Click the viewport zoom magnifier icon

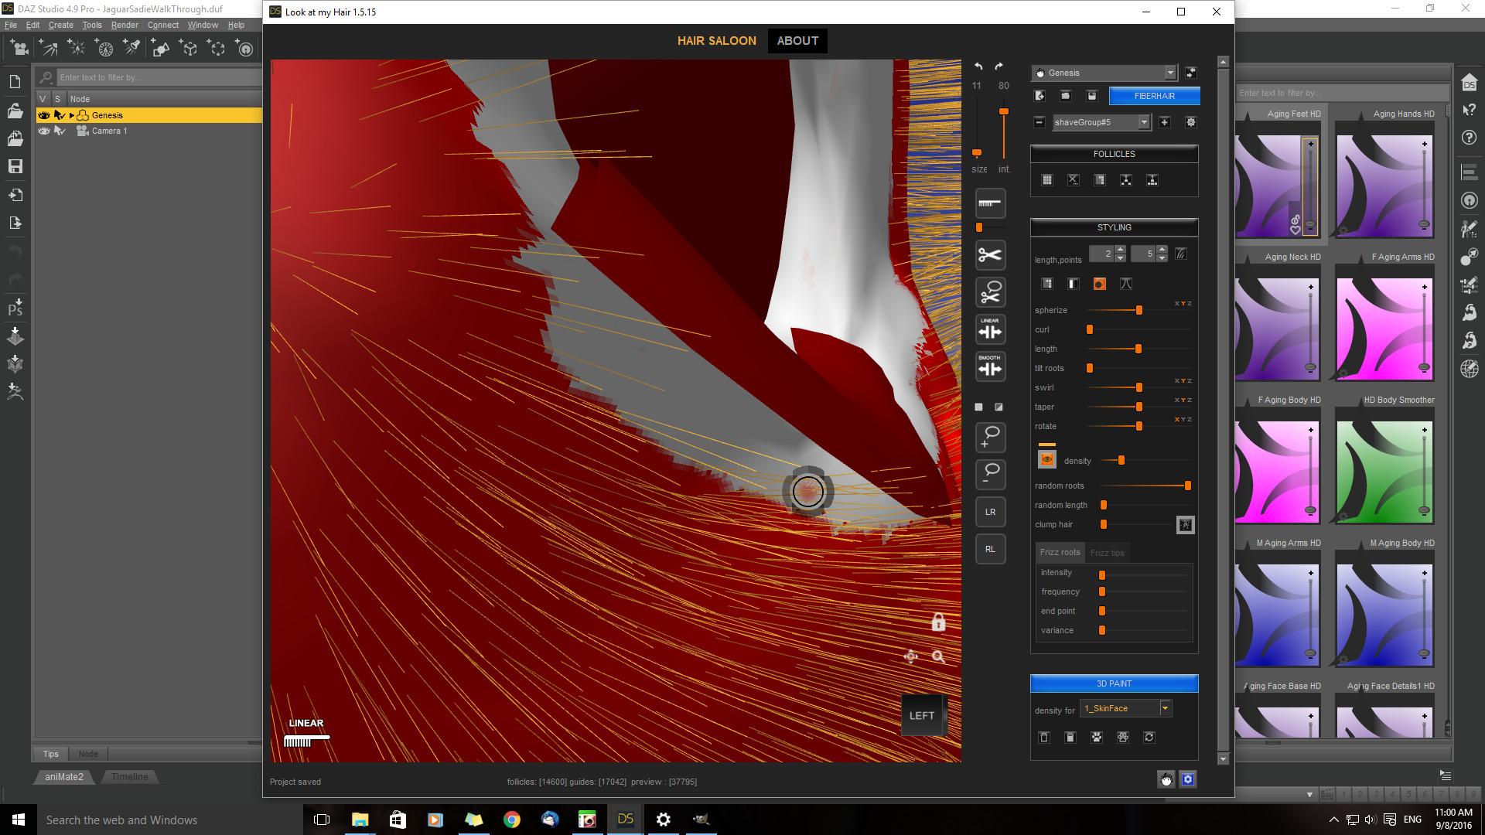point(938,657)
